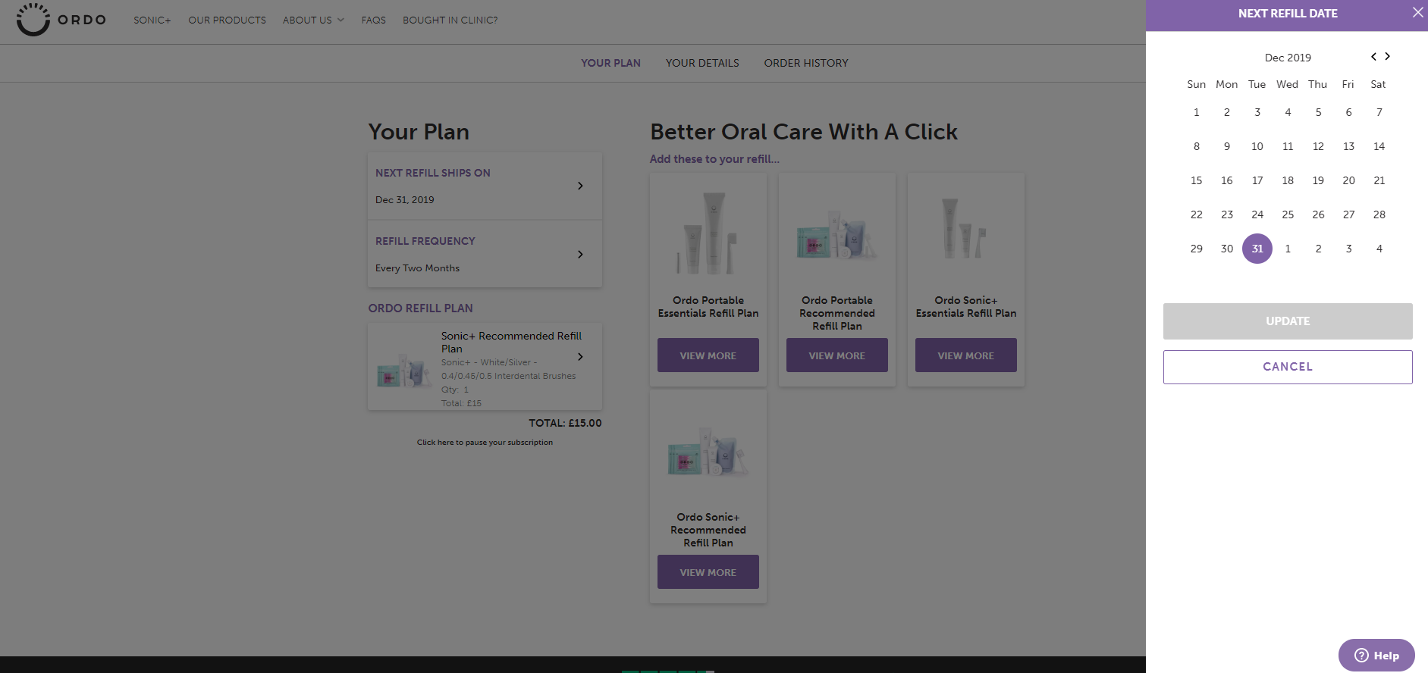Click link to pause your subscription

point(485,443)
